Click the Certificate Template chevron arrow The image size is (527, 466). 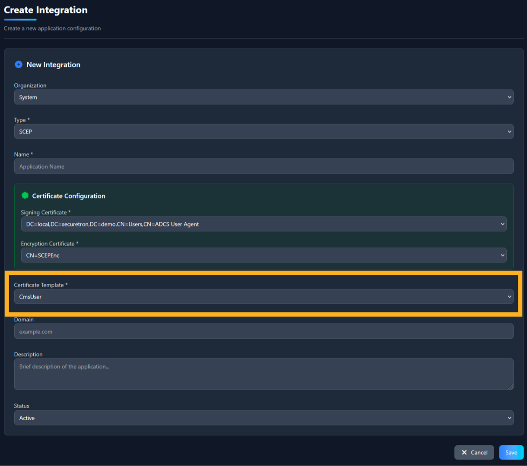coord(509,296)
